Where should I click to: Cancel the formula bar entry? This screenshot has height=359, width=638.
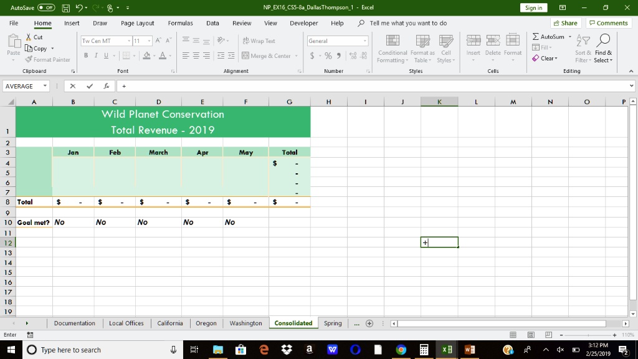72,86
